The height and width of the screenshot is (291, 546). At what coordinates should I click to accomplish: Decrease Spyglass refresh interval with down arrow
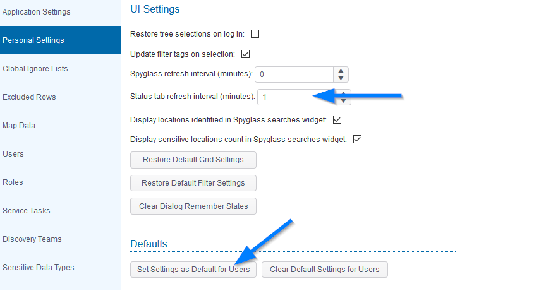[341, 78]
